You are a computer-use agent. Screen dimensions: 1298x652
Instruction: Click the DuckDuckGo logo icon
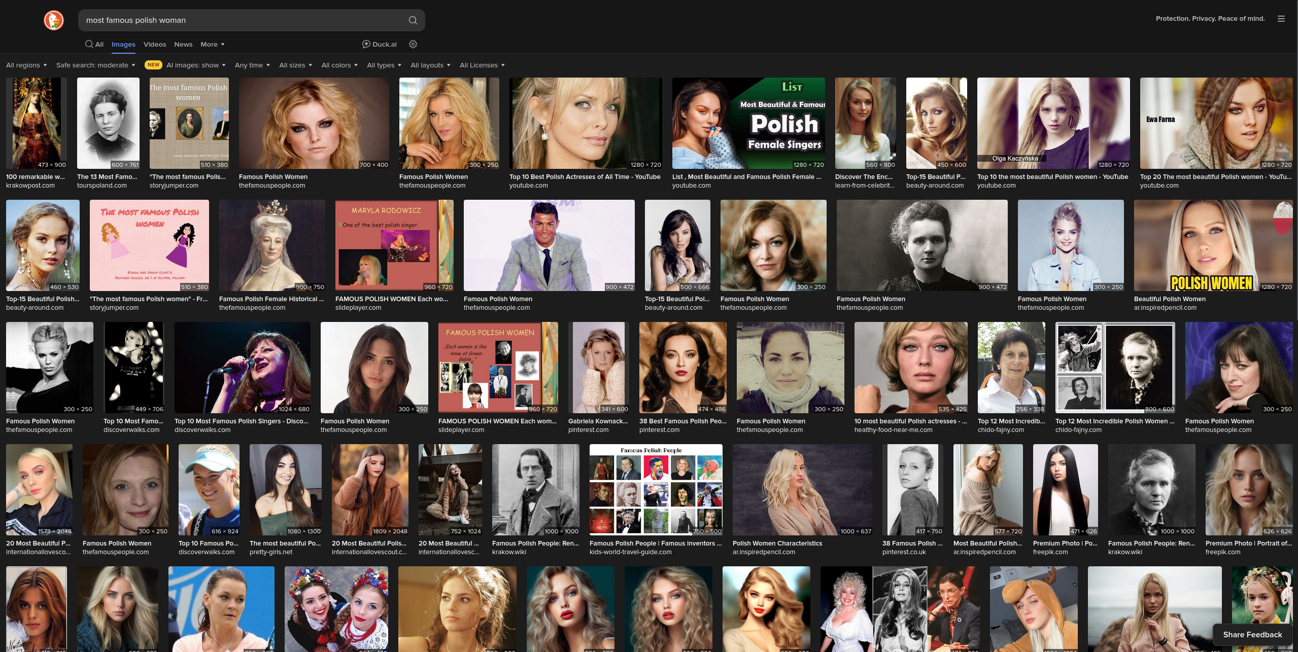[54, 20]
